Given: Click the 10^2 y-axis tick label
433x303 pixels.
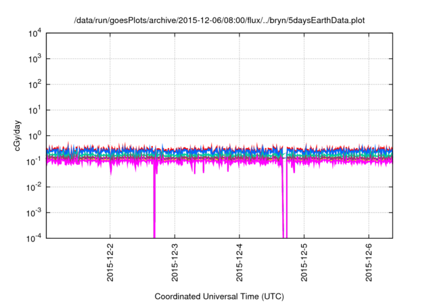Looking at the screenshot, I should coord(35,85).
